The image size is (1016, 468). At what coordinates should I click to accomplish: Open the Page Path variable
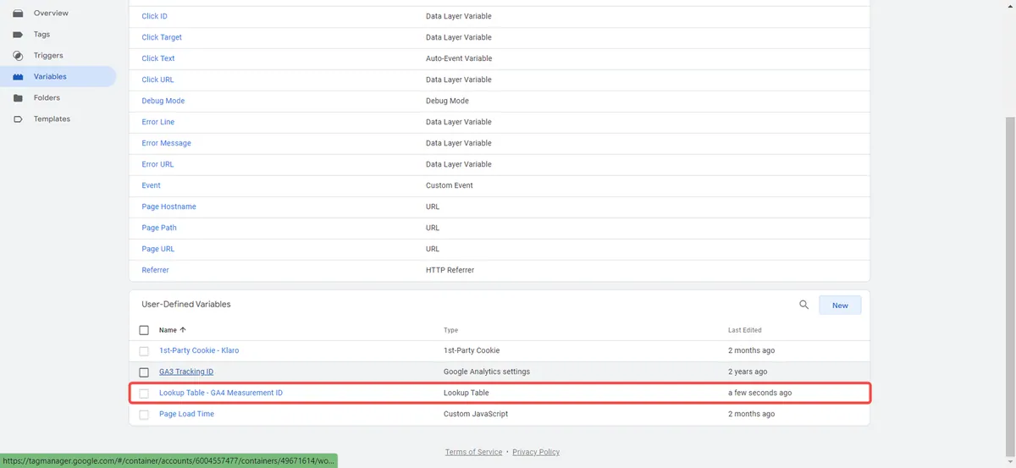159,228
